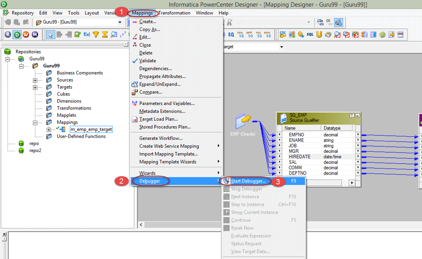Launch Workflow Manager with the W icon

pyautogui.click(x=26, y=35)
